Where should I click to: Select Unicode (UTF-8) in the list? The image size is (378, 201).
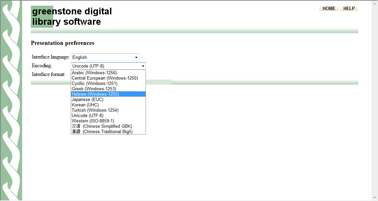coord(108,115)
